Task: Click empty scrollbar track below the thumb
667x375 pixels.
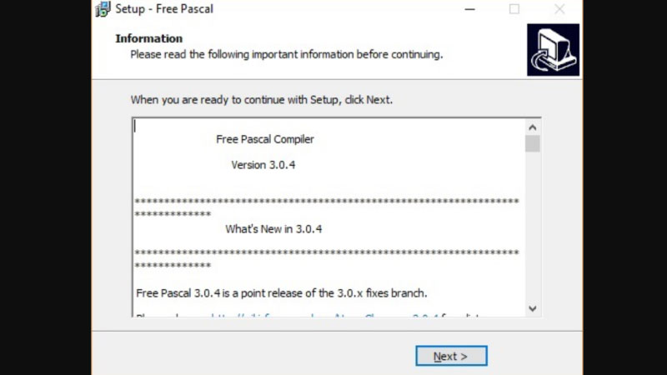Action: 533,233
